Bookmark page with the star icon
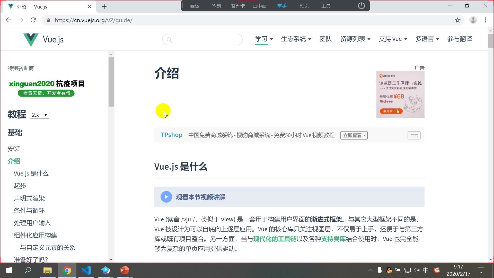The width and height of the screenshot is (494, 278). click(x=457, y=20)
